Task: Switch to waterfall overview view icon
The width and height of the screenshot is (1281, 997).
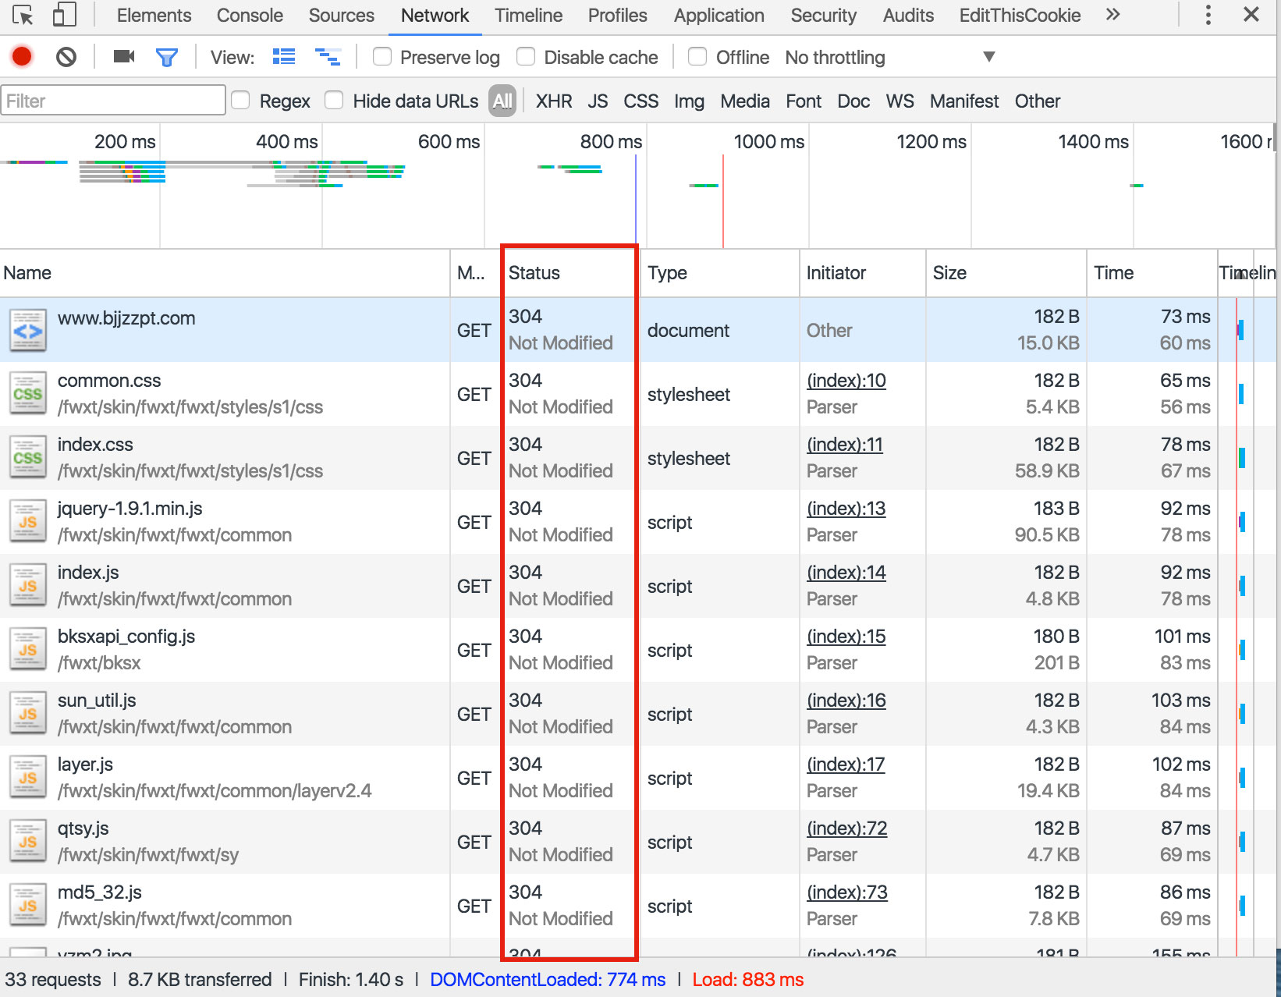Action: (x=327, y=57)
